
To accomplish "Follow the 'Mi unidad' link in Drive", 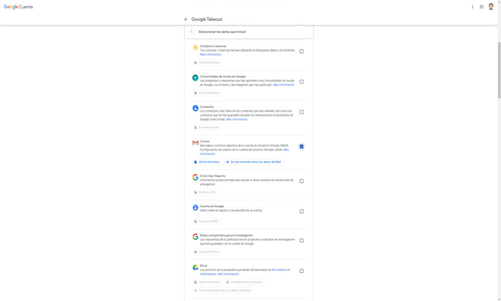I will [278, 270].
